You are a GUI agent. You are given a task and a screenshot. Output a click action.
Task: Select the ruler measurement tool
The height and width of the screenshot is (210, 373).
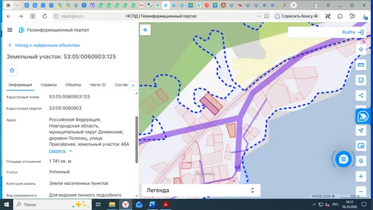361,65
